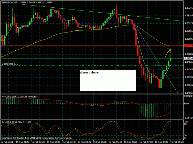Click the 1.35065 price scale value
The height and width of the screenshot is (144, 193).
[189, 31]
